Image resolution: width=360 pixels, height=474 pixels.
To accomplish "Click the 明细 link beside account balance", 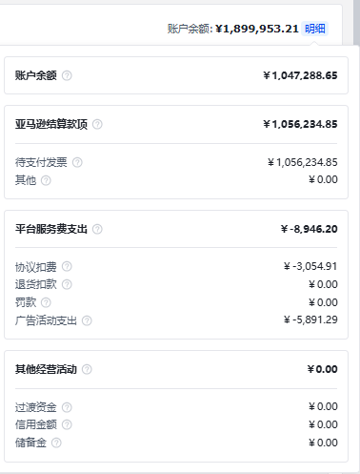I will [314, 29].
